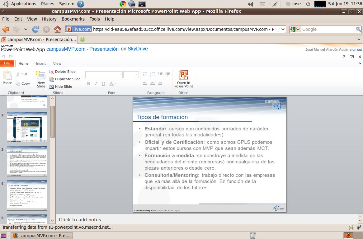Open the volume control in panel
Image resolution: width=363 pixels, height=239 pixels.
pos(250,4)
